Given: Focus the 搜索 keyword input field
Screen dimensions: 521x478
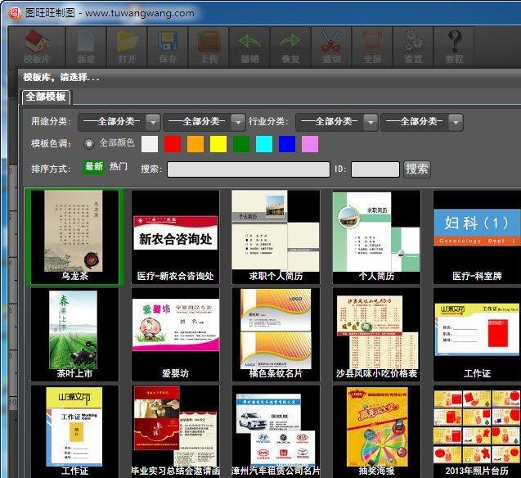Looking at the screenshot, I should point(249,169).
